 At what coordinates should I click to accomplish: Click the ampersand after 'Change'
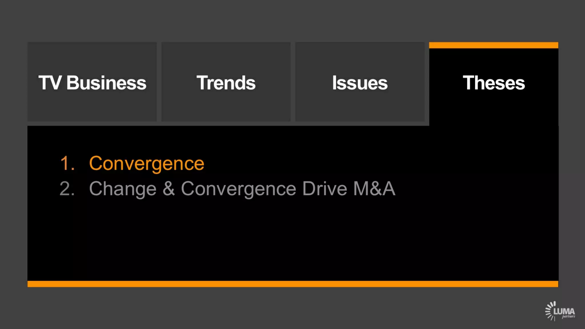tap(169, 188)
